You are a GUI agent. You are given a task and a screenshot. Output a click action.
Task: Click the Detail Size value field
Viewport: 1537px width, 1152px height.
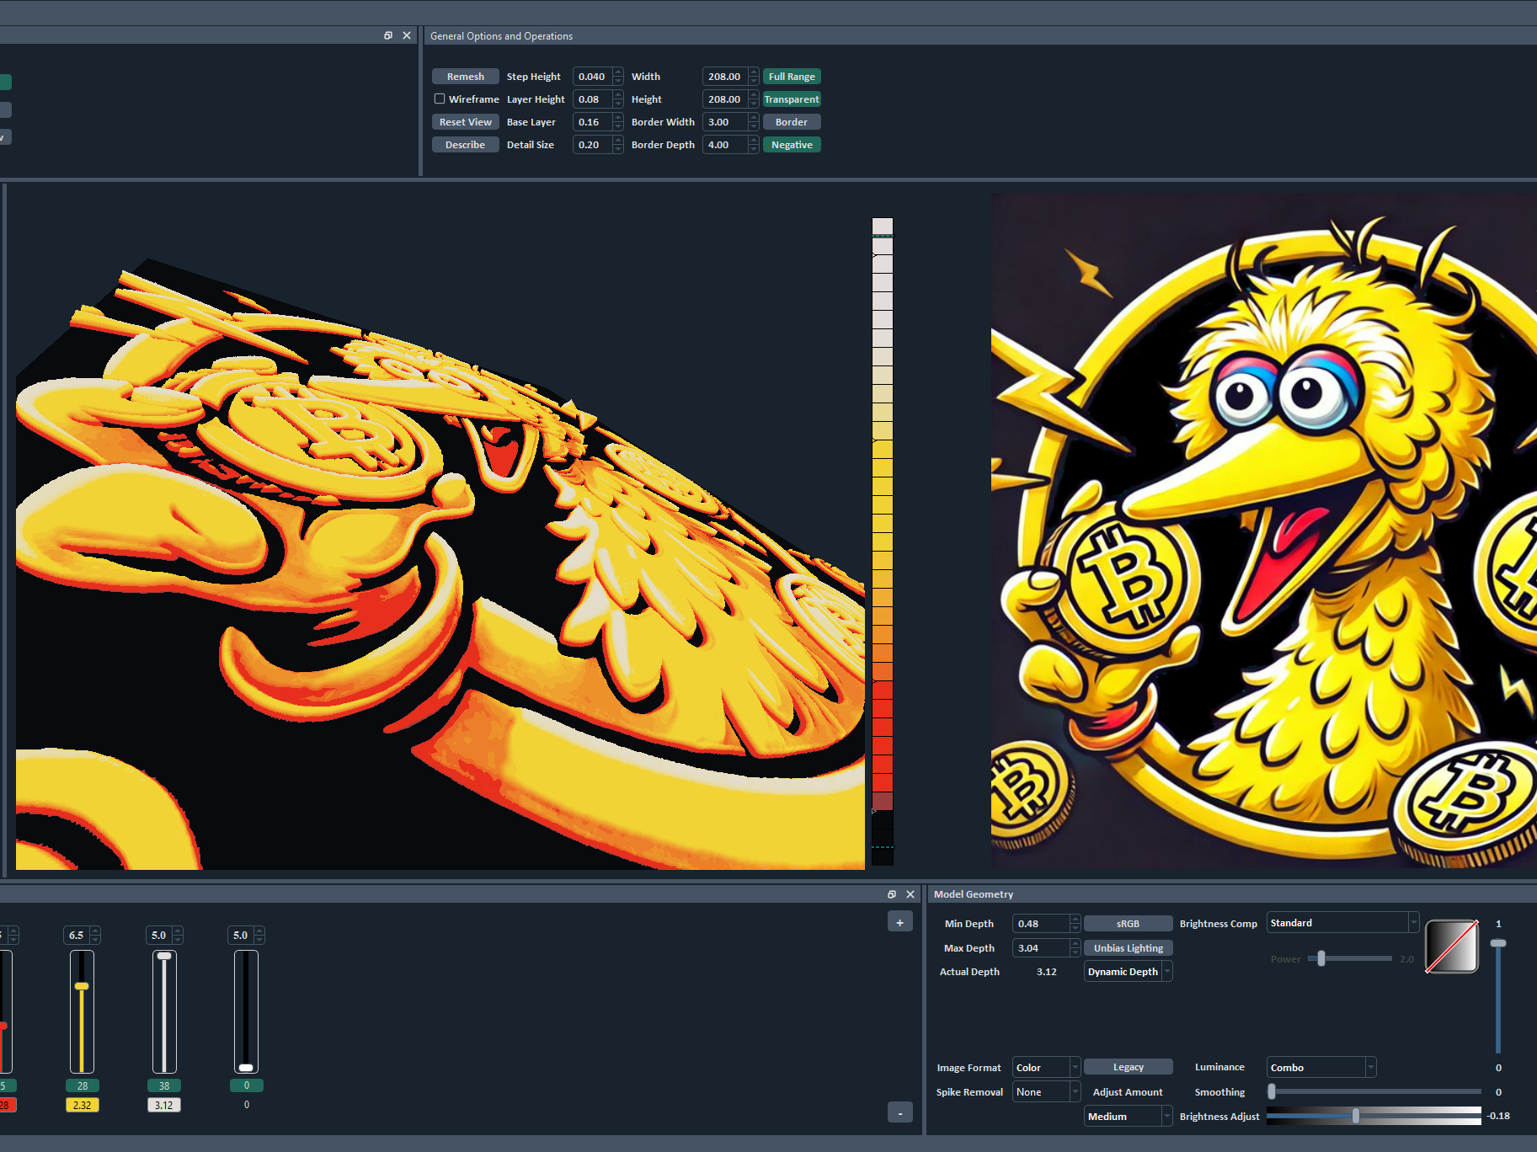click(x=593, y=145)
